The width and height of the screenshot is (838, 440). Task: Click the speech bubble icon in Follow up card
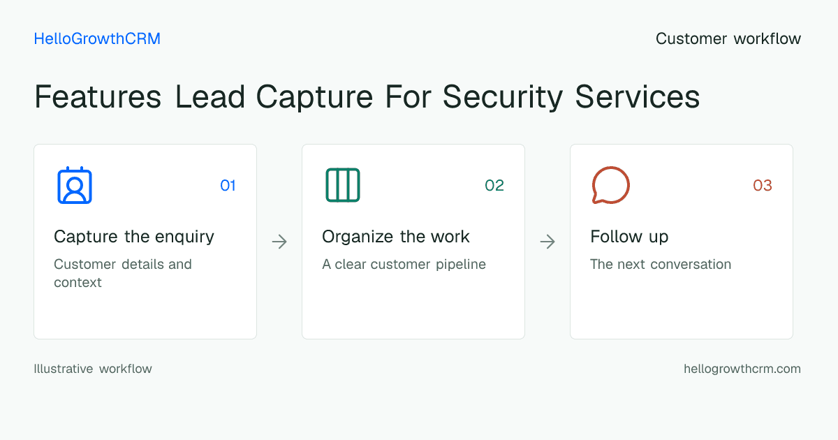point(611,185)
